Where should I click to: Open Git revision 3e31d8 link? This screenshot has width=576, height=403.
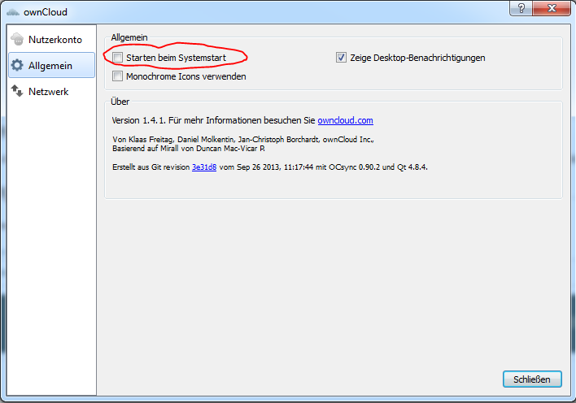coord(204,167)
